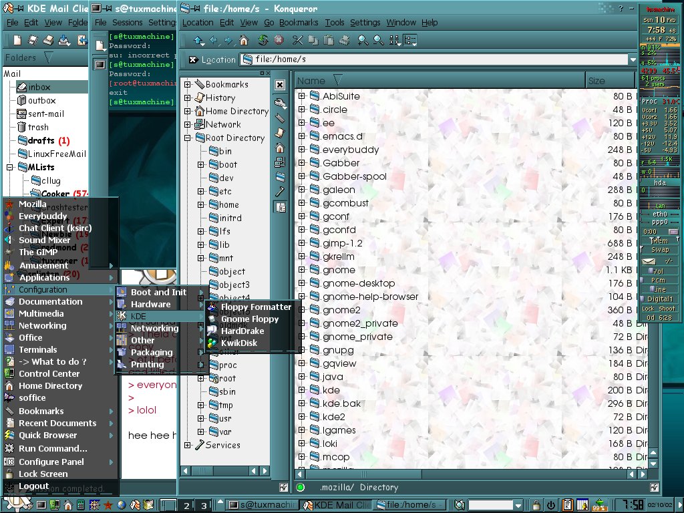Switch to virtual desktop 2 in pager
Viewport: 684px width, 513px height.
pyautogui.click(x=186, y=505)
